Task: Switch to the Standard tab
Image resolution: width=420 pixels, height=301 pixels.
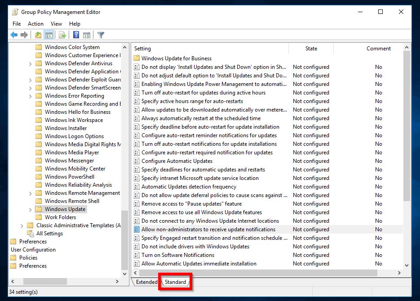Action: tap(175, 282)
